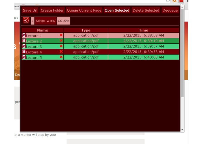Click the red X on Lecture 3 row
The image size is (203, 144).
pyautogui.click(x=61, y=46)
